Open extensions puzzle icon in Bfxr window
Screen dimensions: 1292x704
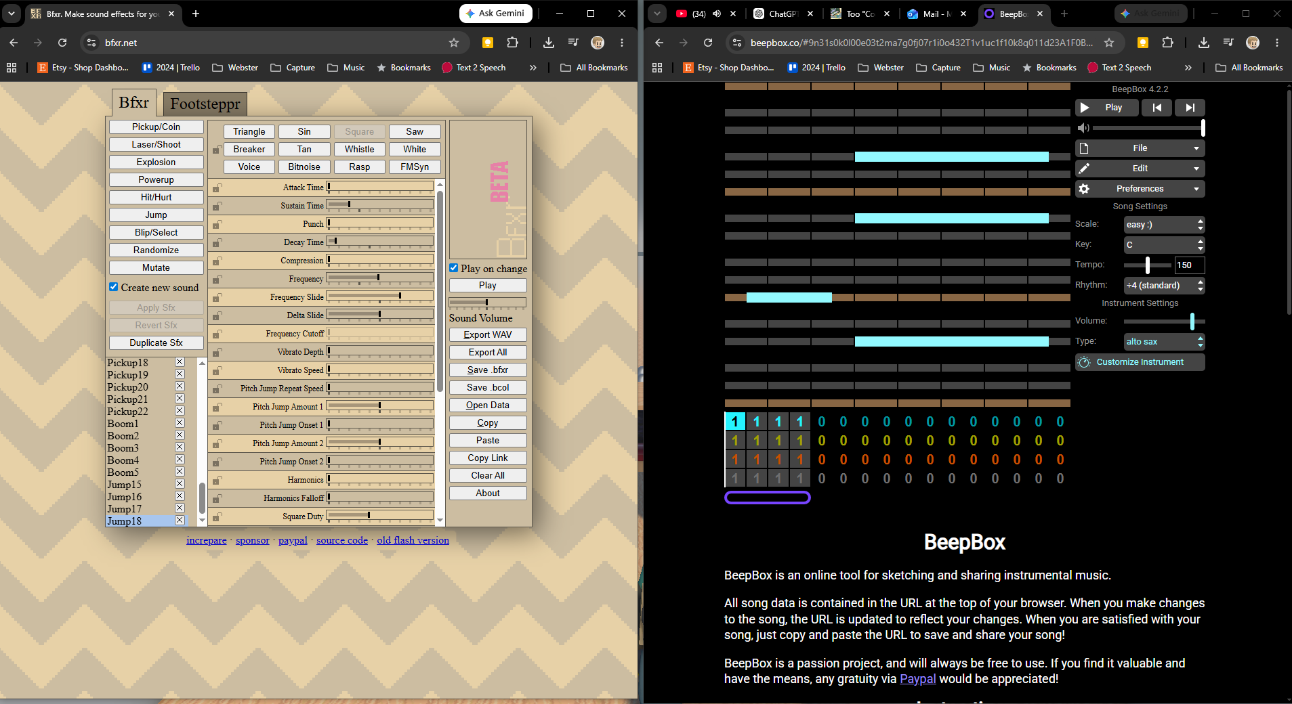[x=513, y=43]
